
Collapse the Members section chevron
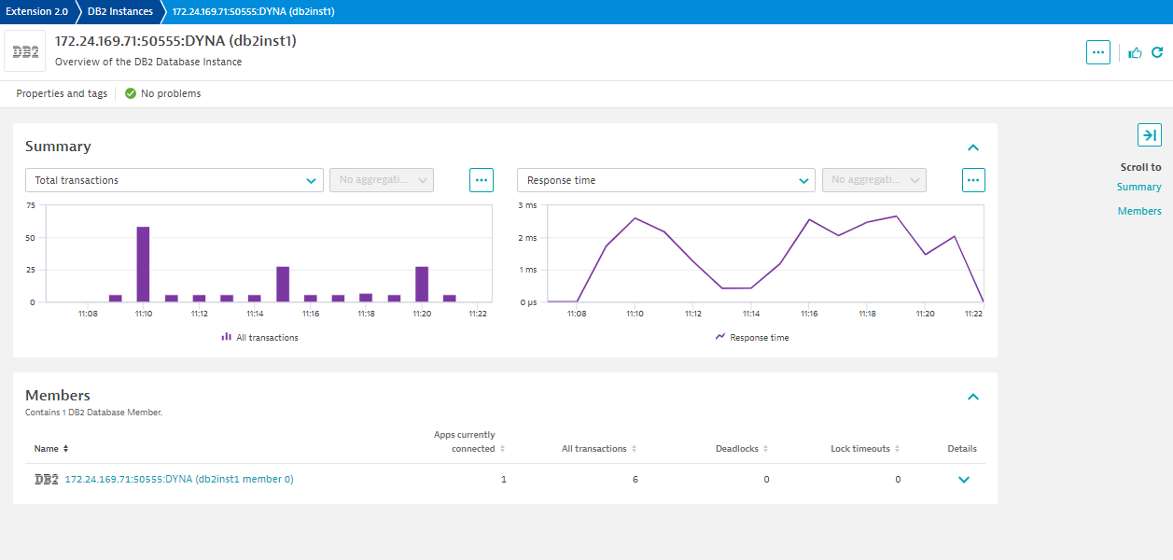973,397
